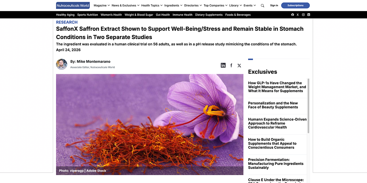Go to Dietary Supplements section
This screenshot has width=367, height=183.
209,15
